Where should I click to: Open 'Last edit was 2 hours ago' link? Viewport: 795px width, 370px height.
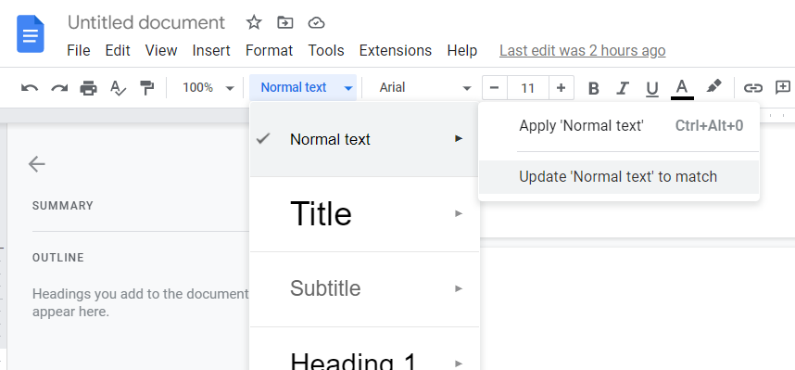click(x=583, y=51)
